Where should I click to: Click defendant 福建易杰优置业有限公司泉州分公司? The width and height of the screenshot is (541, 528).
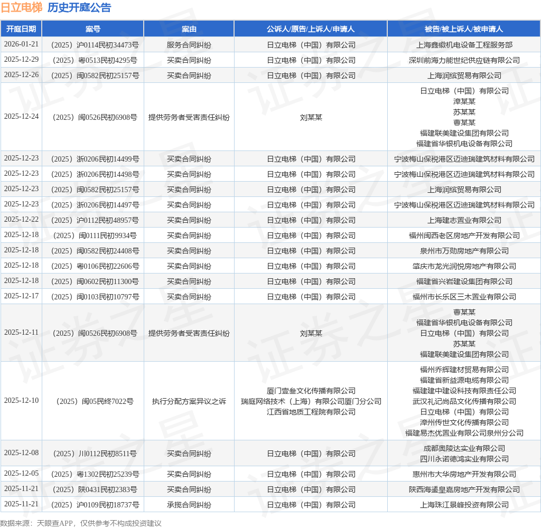[x=464, y=433]
